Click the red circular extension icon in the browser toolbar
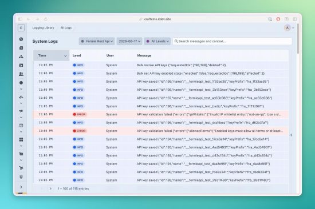Image resolution: width=315 pixels, height=209 pixels. (x=278, y=19)
